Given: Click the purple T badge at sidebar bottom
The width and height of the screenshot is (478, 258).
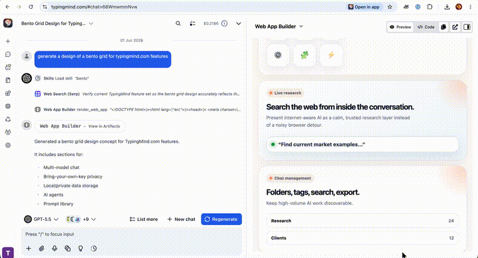Looking at the screenshot, I should [x=8, y=253].
